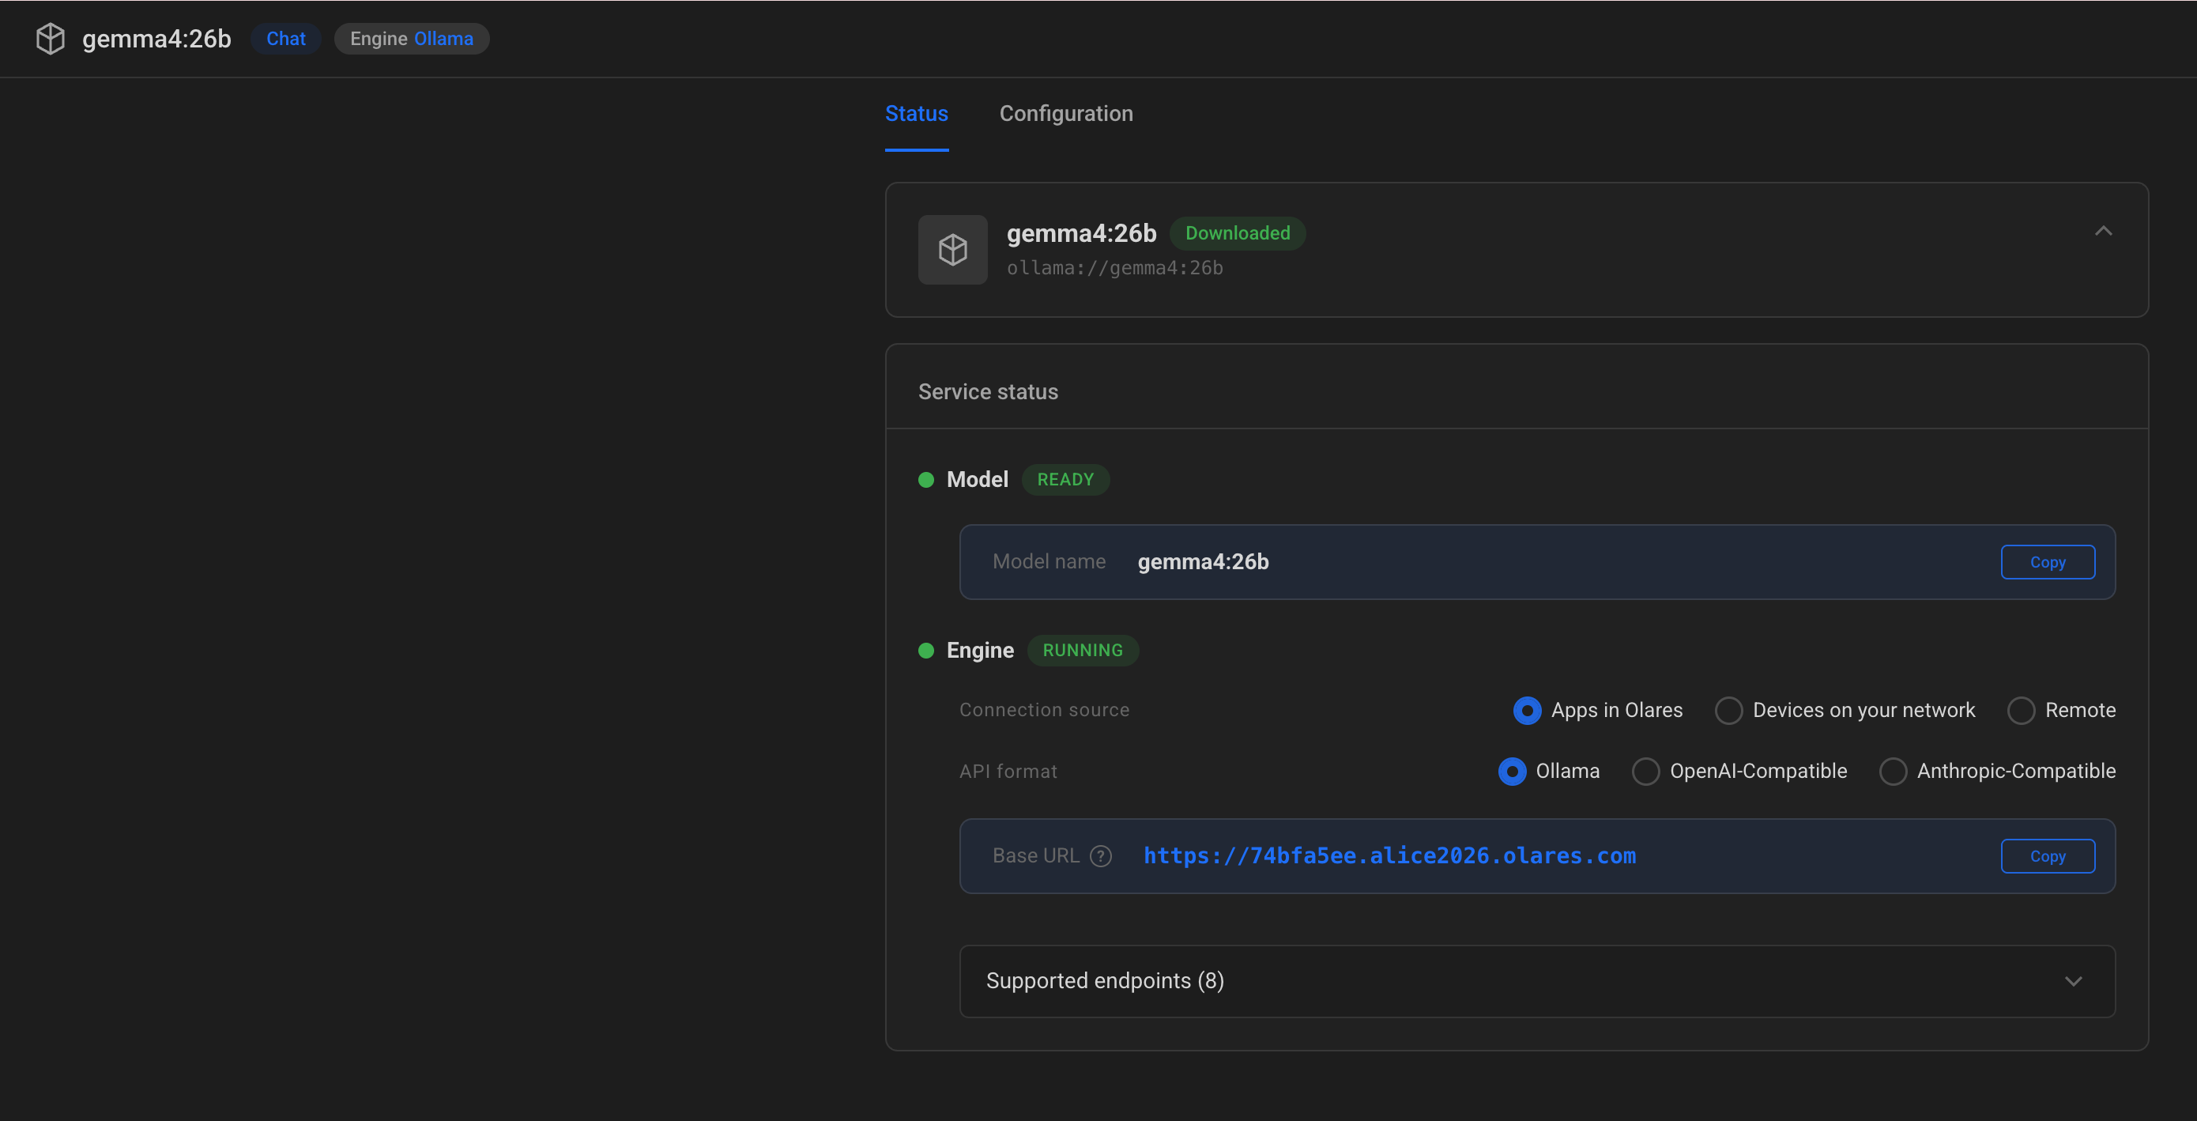The height and width of the screenshot is (1121, 2197).
Task: Click the model cube icon in gemma4:26b card
Action: (952, 250)
